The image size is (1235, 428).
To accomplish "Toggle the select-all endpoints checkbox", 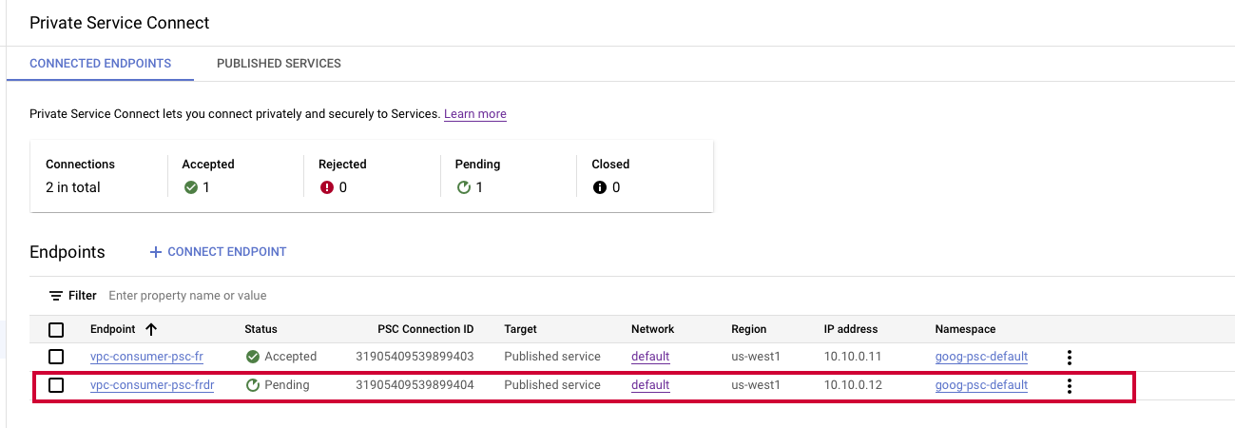I will [56, 329].
